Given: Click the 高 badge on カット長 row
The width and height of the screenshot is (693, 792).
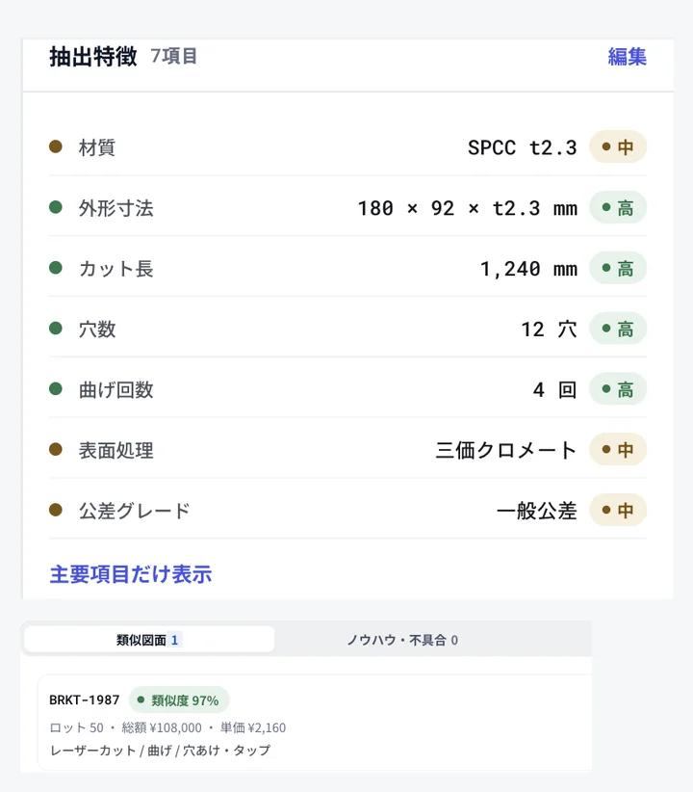Looking at the screenshot, I should pyautogui.click(x=618, y=268).
